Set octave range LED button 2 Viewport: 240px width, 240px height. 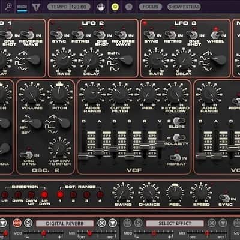point(73,194)
